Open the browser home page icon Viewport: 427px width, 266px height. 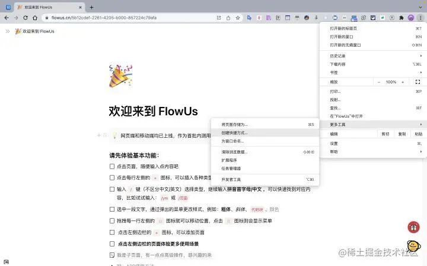(x=35, y=18)
